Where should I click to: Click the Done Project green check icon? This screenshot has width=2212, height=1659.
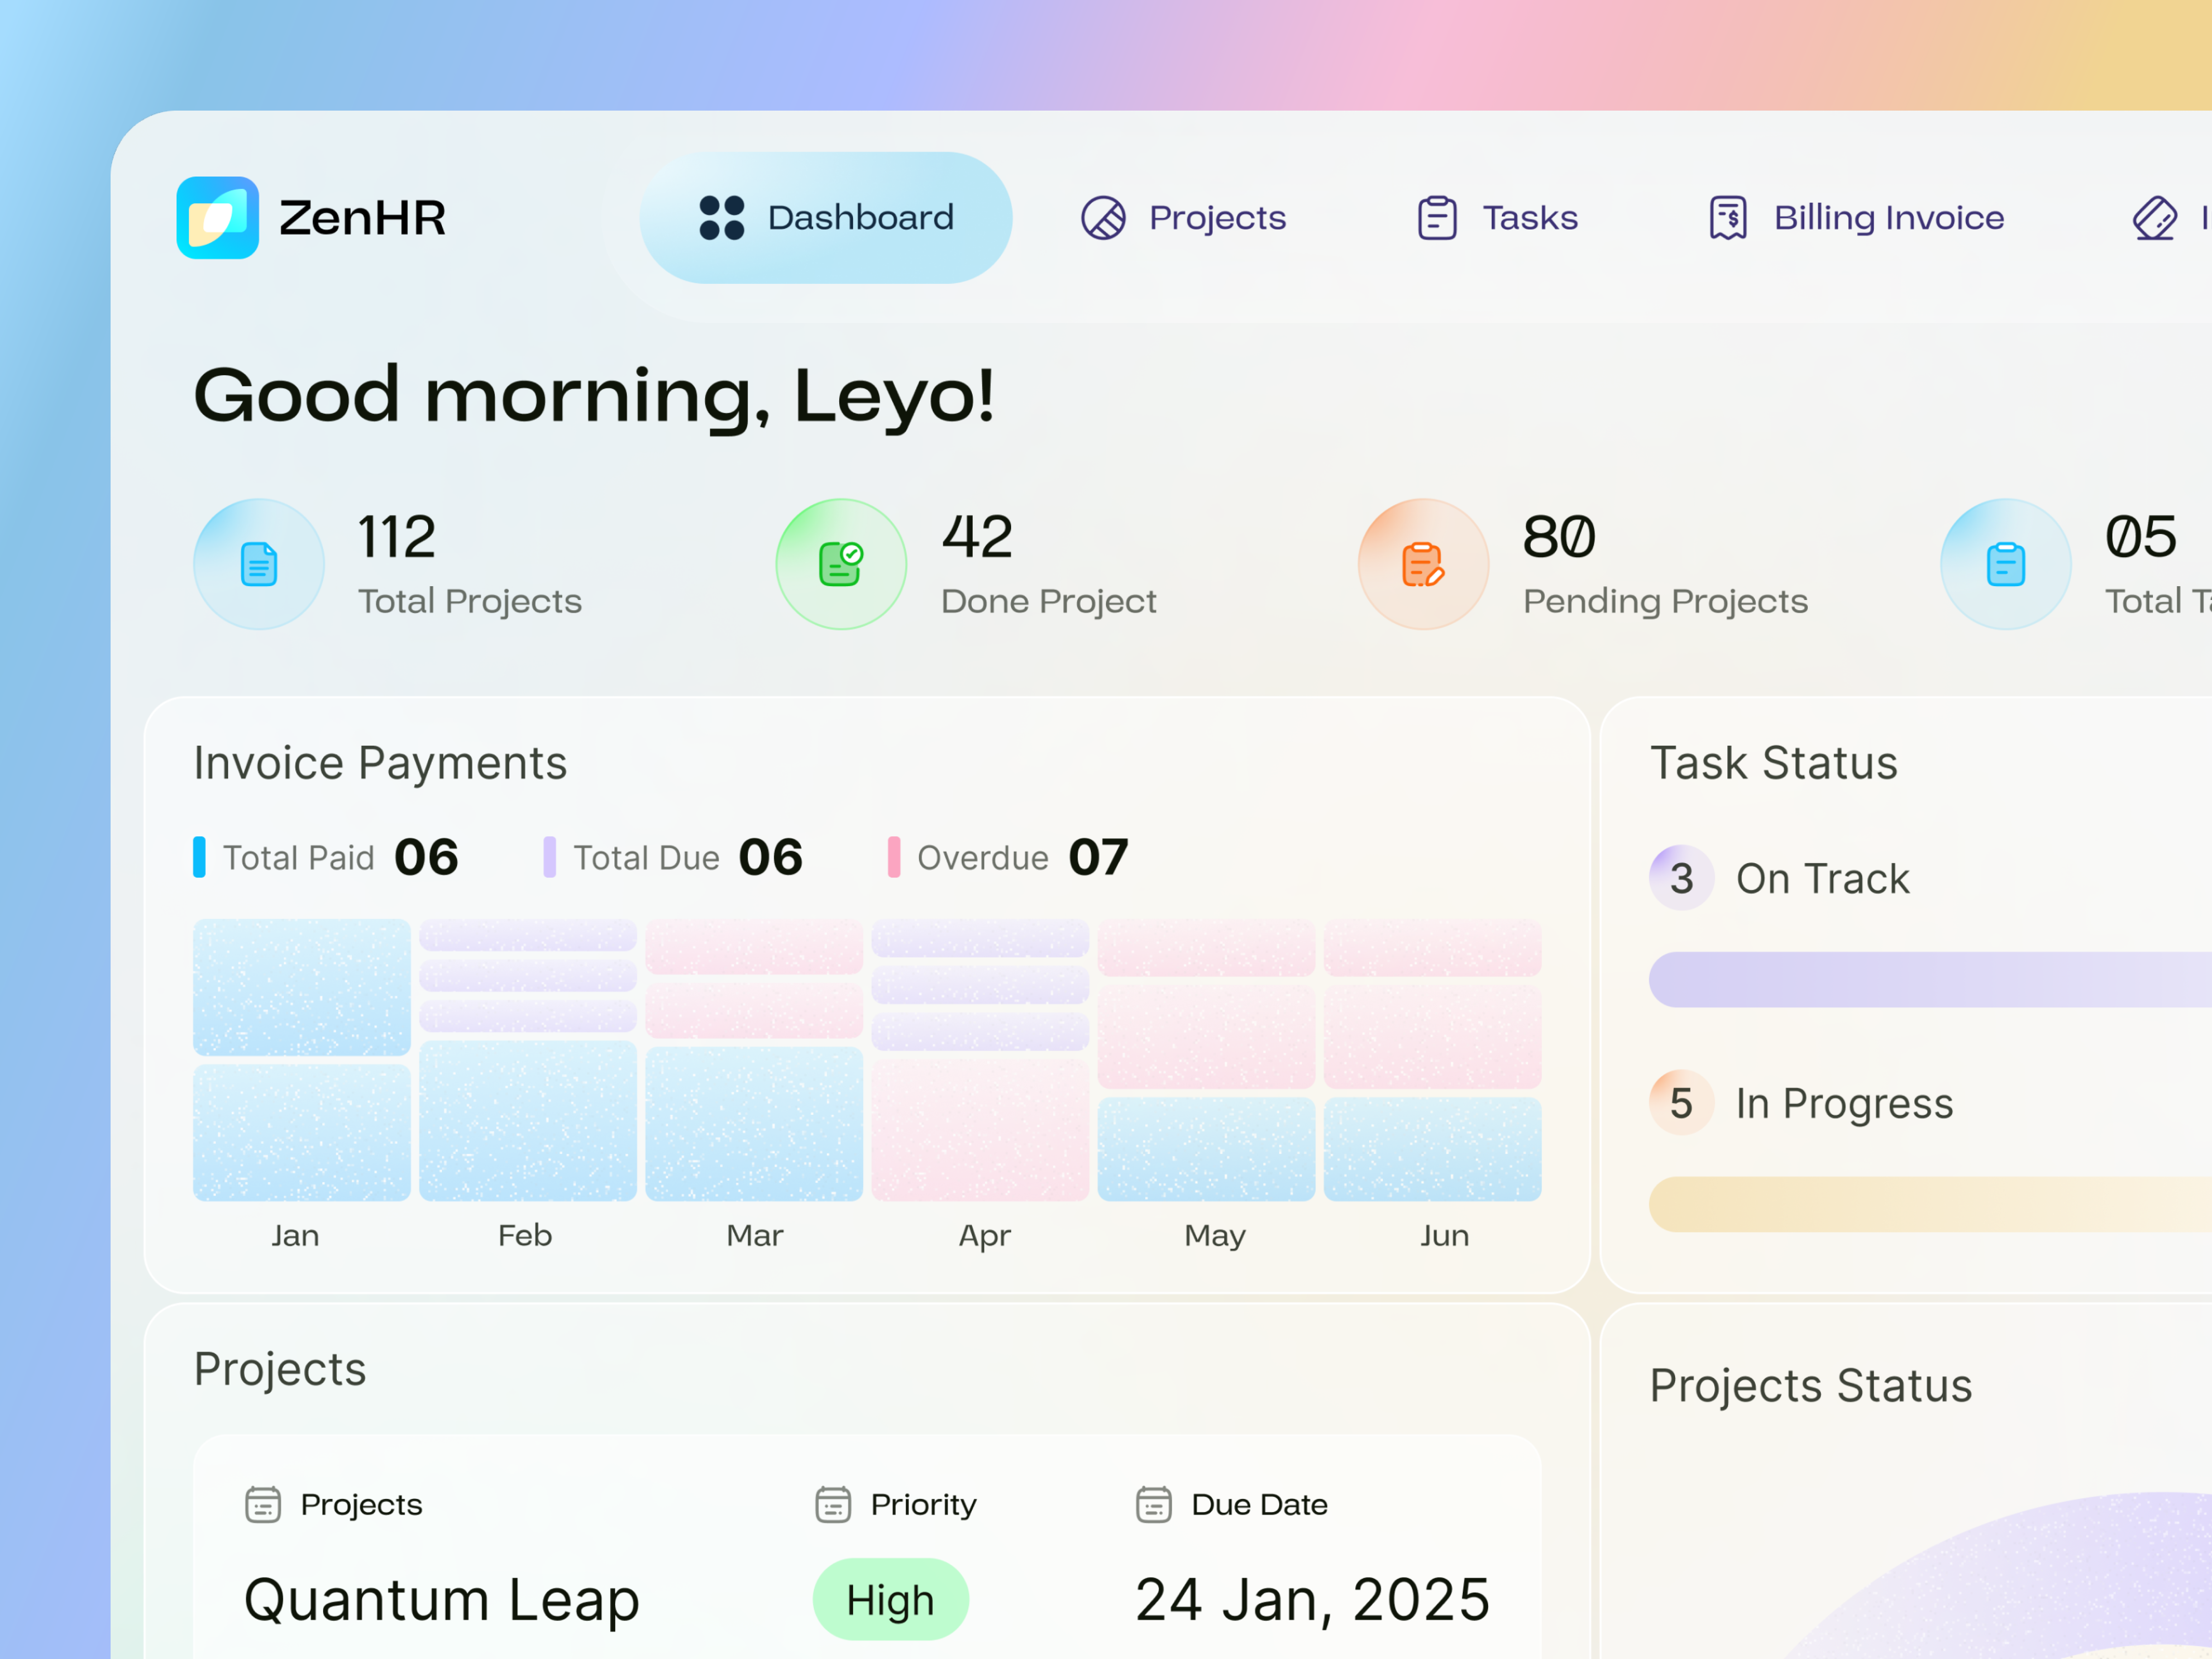tap(841, 564)
